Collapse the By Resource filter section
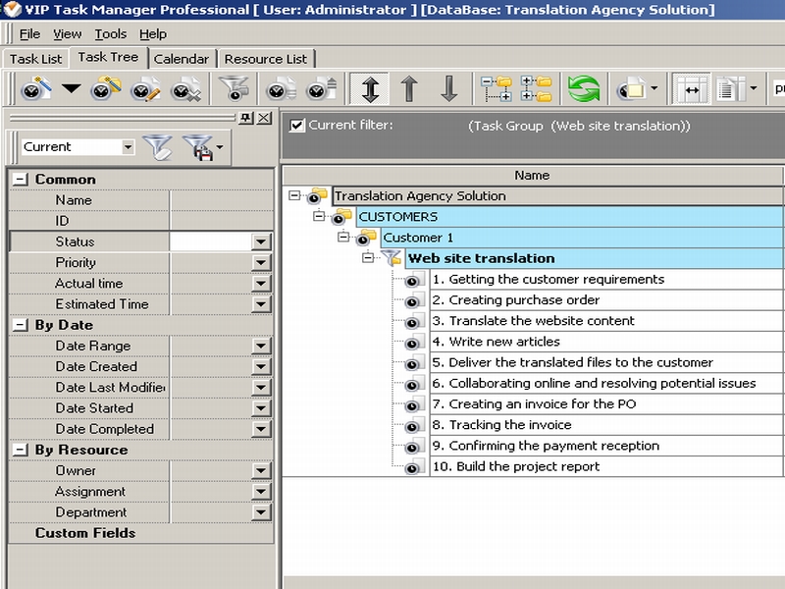Viewport: 785px width, 589px height. point(20,450)
